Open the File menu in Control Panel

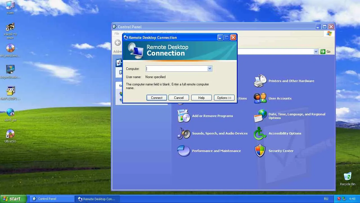coord(117,34)
